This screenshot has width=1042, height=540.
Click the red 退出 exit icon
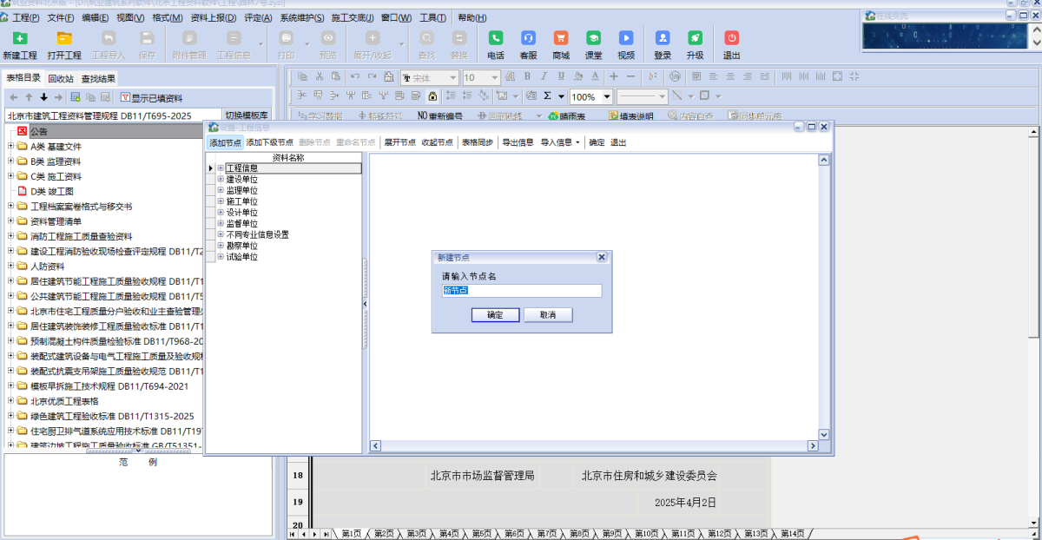[732, 39]
